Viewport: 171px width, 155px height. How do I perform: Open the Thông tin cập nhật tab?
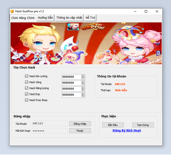click(69, 18)
